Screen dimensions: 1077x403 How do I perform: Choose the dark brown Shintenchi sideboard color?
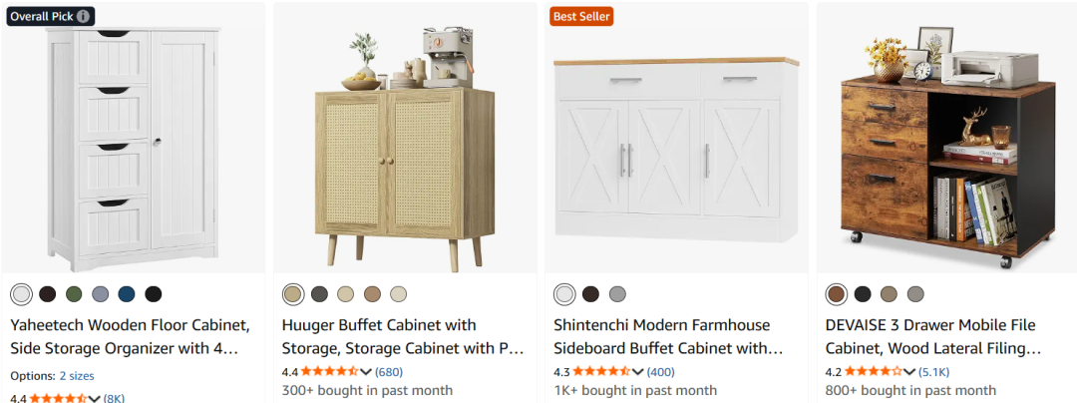click(590, 294)
